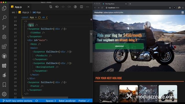Click line number 18 in the gutter
Image resolution: width=185 pixels, height=104 pixels.
15,40
